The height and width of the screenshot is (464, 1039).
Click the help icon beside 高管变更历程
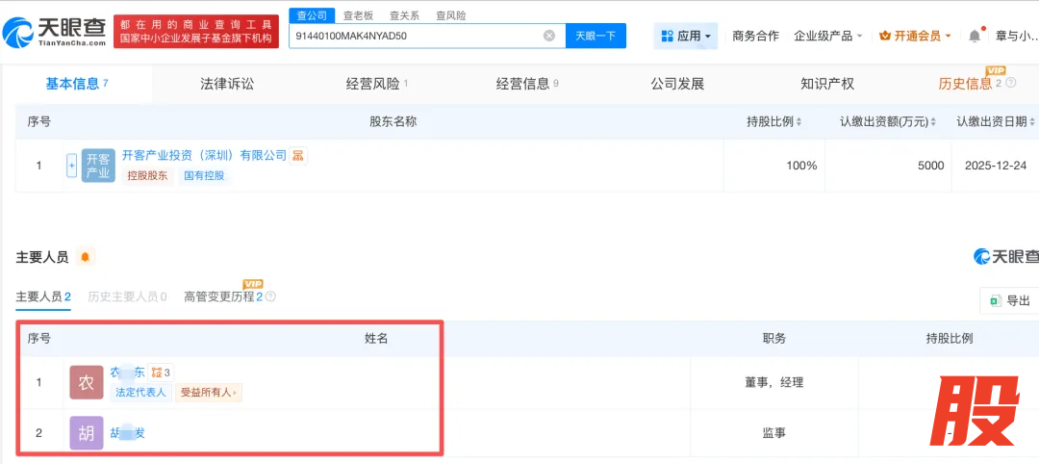271,297
